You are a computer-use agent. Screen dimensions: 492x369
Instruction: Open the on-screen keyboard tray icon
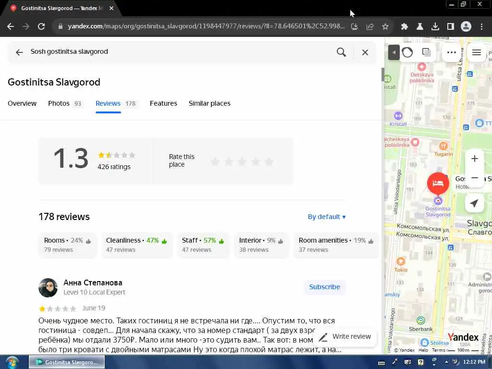381,363
